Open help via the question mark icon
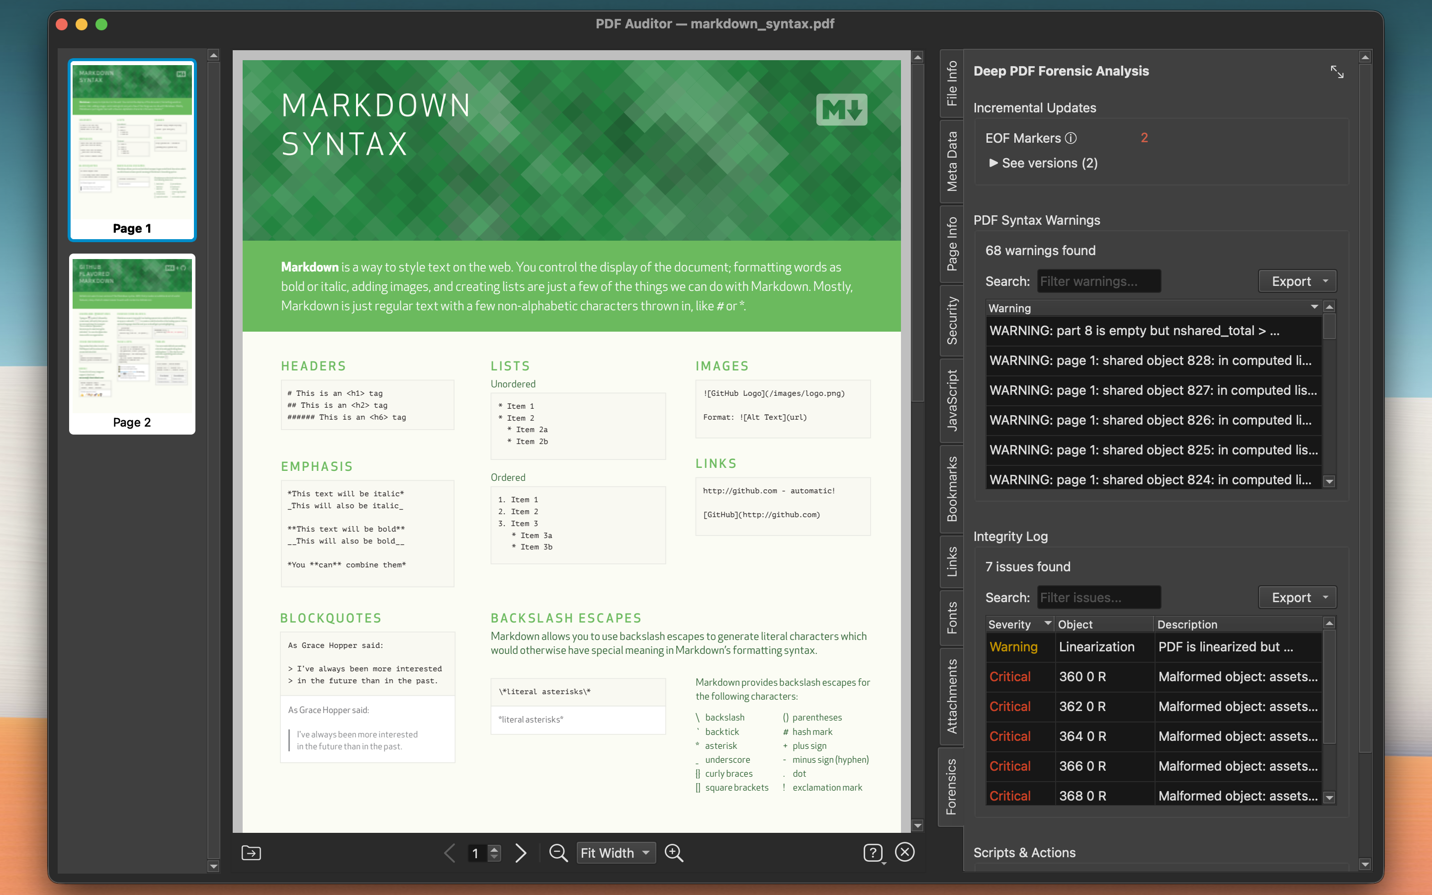Viewport: 1432px width, 895px height. (x=874, y=852)
